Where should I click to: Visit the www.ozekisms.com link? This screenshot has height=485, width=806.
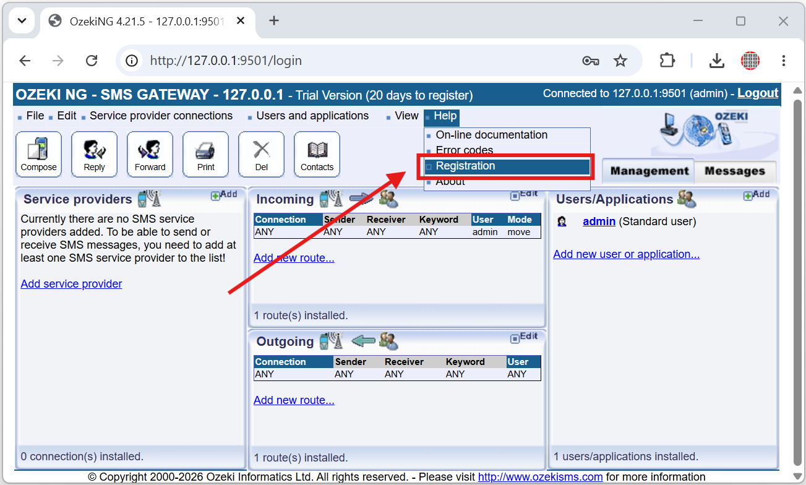(540, 477)
